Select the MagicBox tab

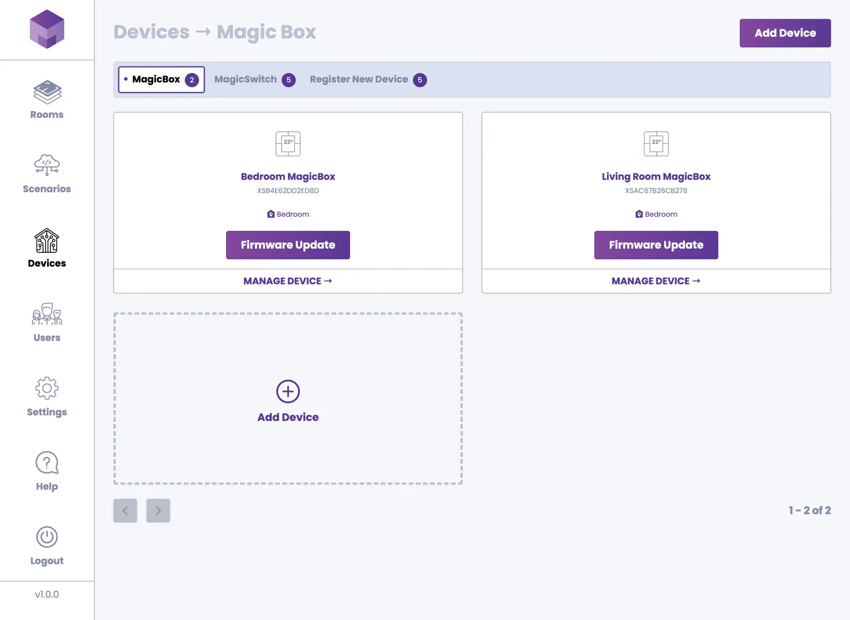coord(161,80)
